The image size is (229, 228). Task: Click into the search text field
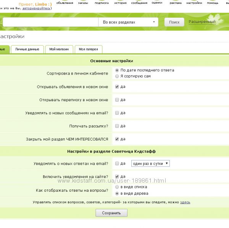click(50, 22)
